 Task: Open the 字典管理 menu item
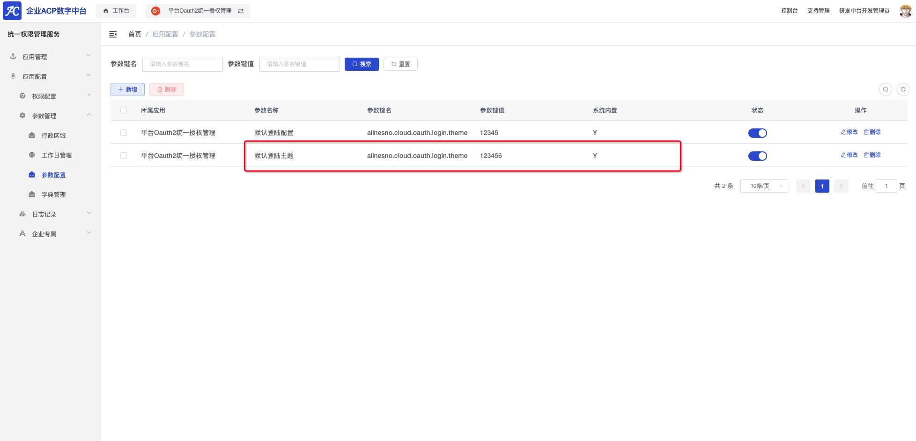(53, 194)
